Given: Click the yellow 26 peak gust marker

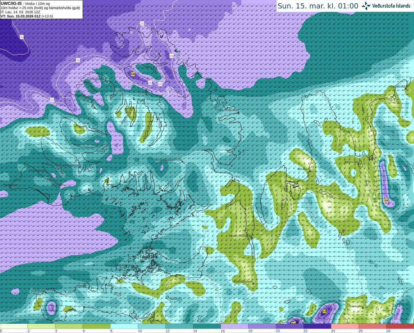Looking at the screenshot, I should tap(386, 200).
